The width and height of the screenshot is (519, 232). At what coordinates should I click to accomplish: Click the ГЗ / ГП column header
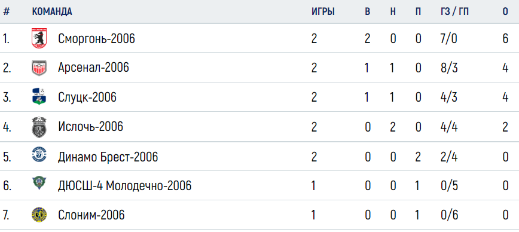point(455,11)
